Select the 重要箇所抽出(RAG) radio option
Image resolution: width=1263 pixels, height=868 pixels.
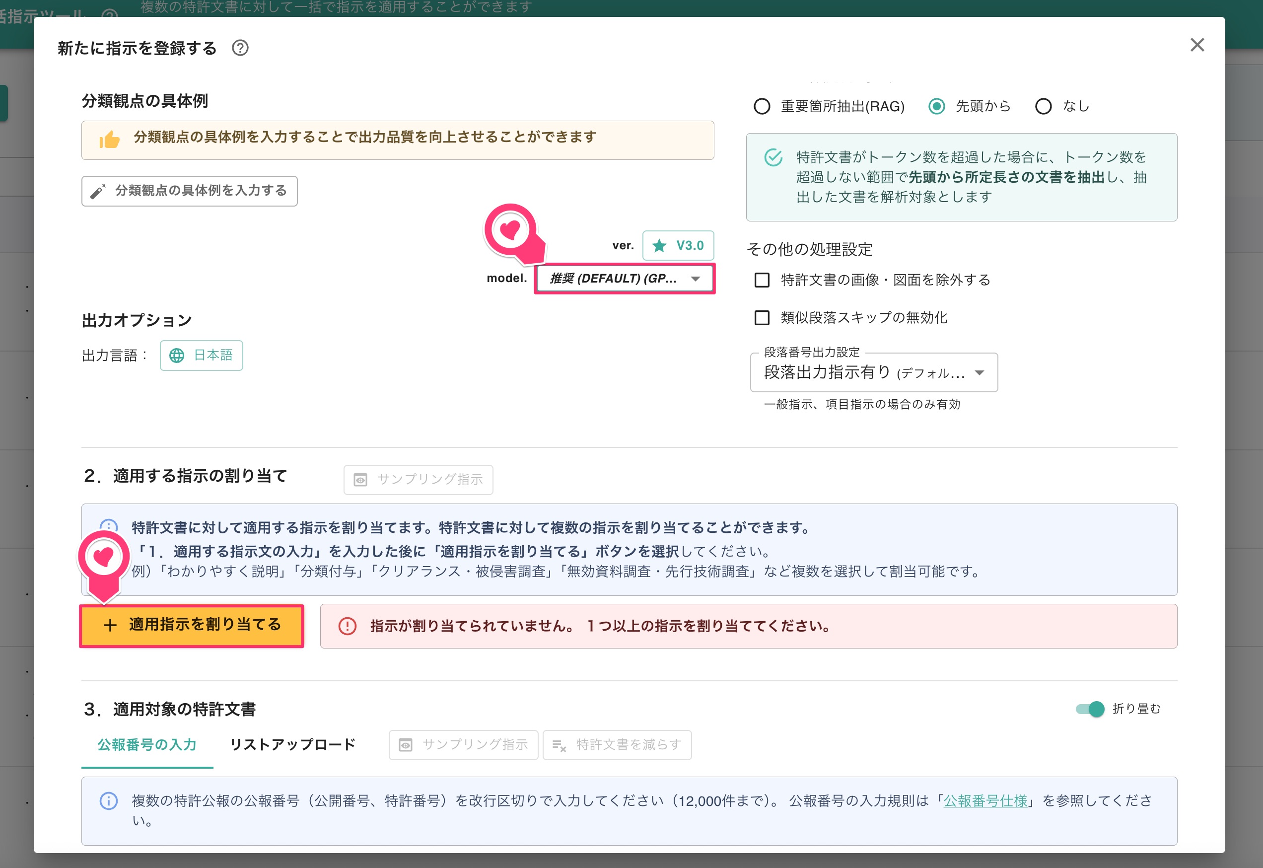click(762, 106)
